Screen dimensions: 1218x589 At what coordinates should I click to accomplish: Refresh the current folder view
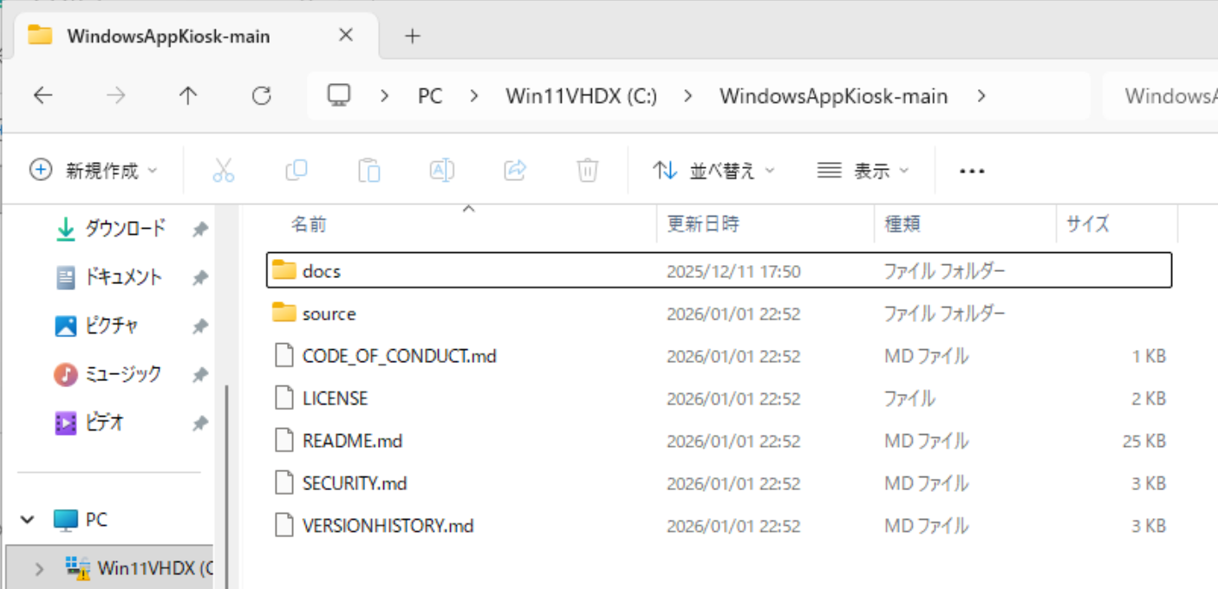pos(261,96)
